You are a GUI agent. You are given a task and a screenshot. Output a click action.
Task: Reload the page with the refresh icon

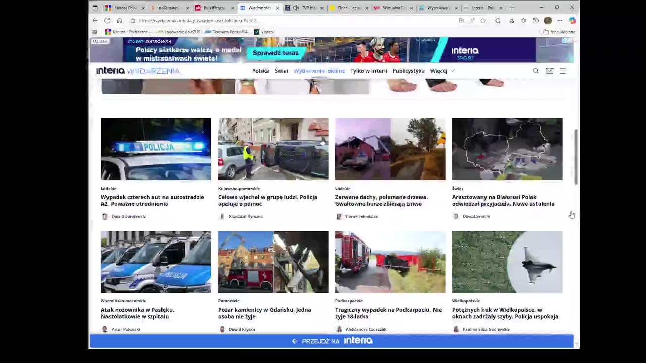[x=107, y=21]
